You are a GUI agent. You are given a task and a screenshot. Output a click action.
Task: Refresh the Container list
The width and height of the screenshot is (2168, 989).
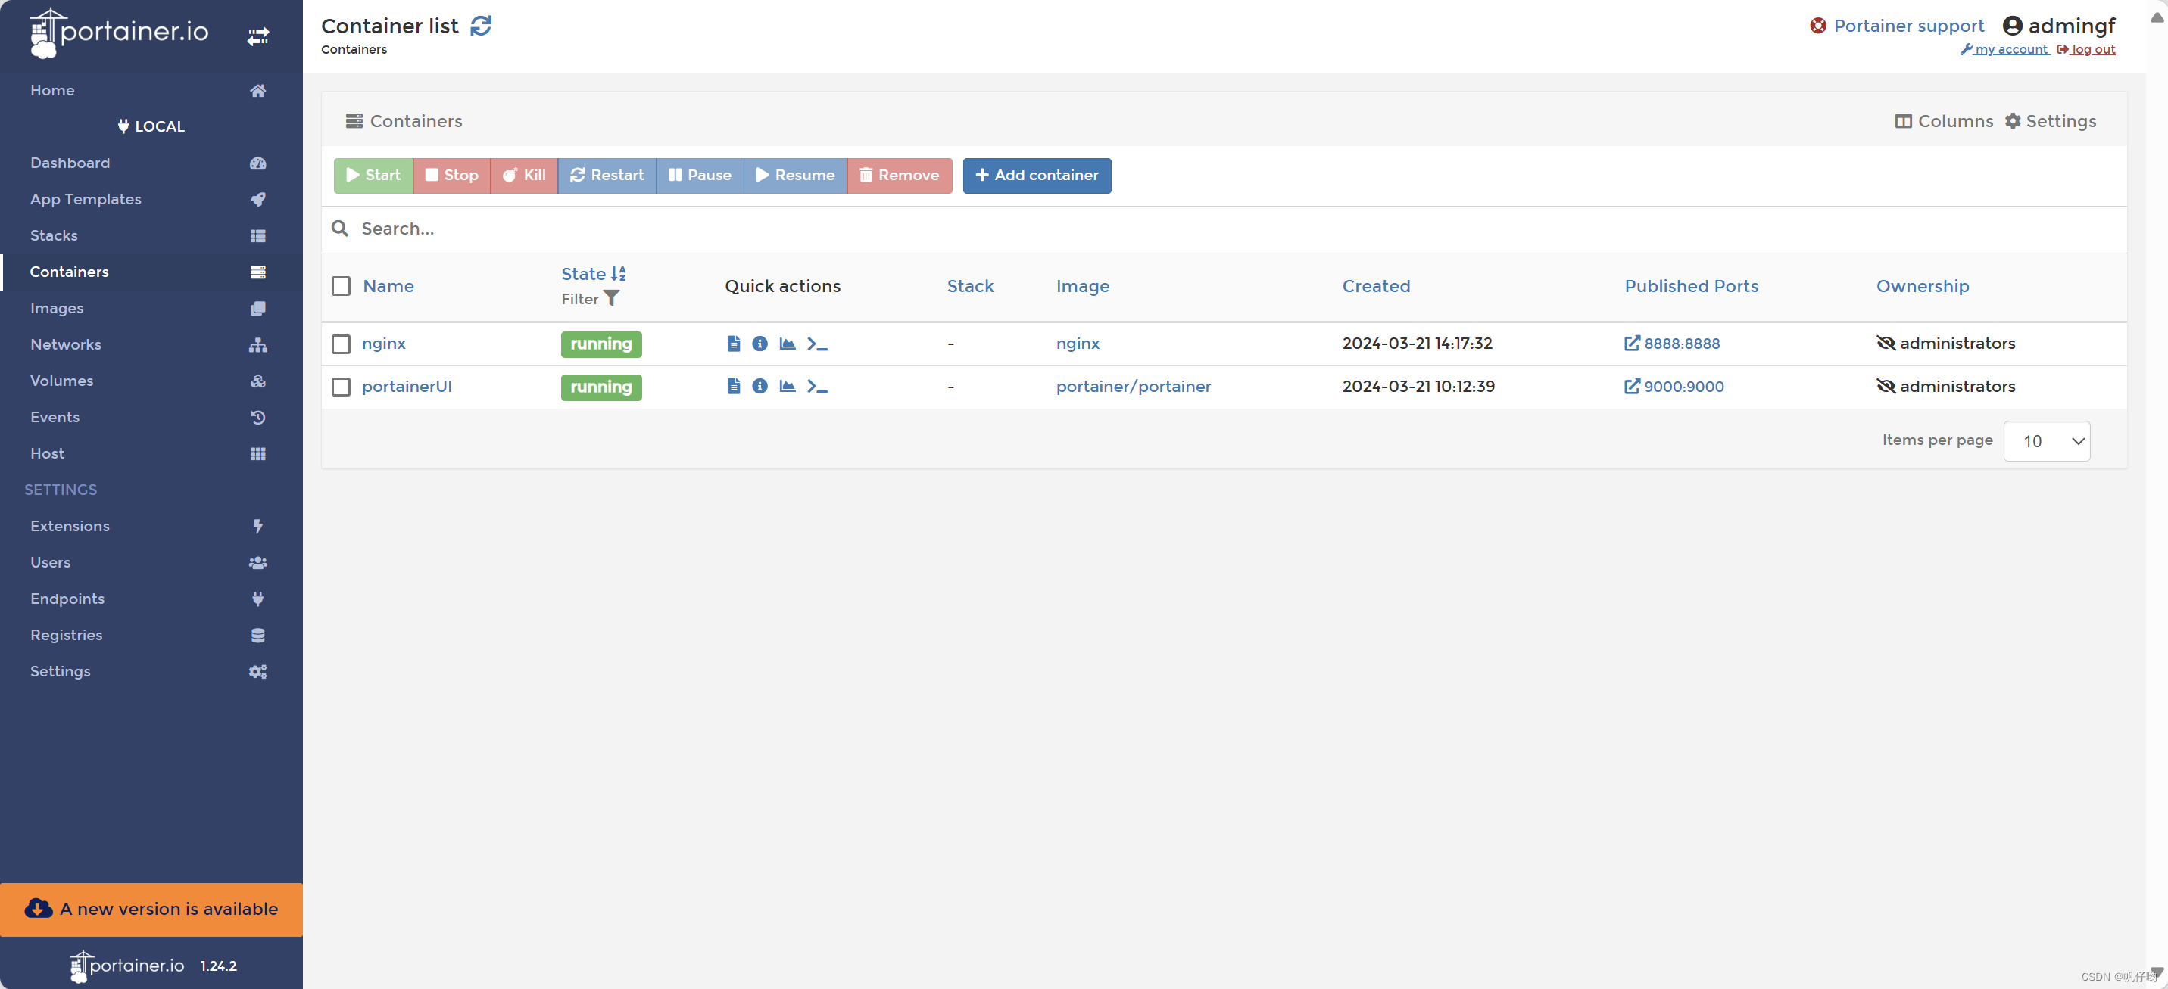tap(481, 26)
